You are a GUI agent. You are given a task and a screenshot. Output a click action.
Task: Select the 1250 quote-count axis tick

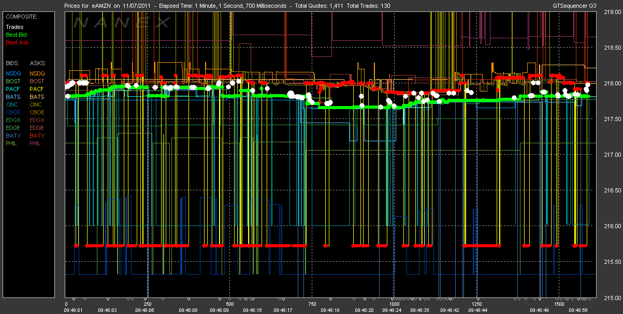click(x=476, y=304)
